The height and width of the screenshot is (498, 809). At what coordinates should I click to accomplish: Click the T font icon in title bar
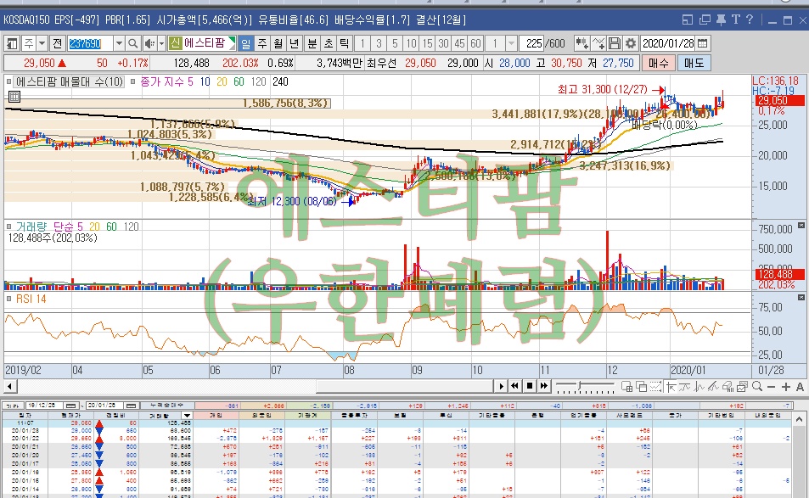point(735,20)
